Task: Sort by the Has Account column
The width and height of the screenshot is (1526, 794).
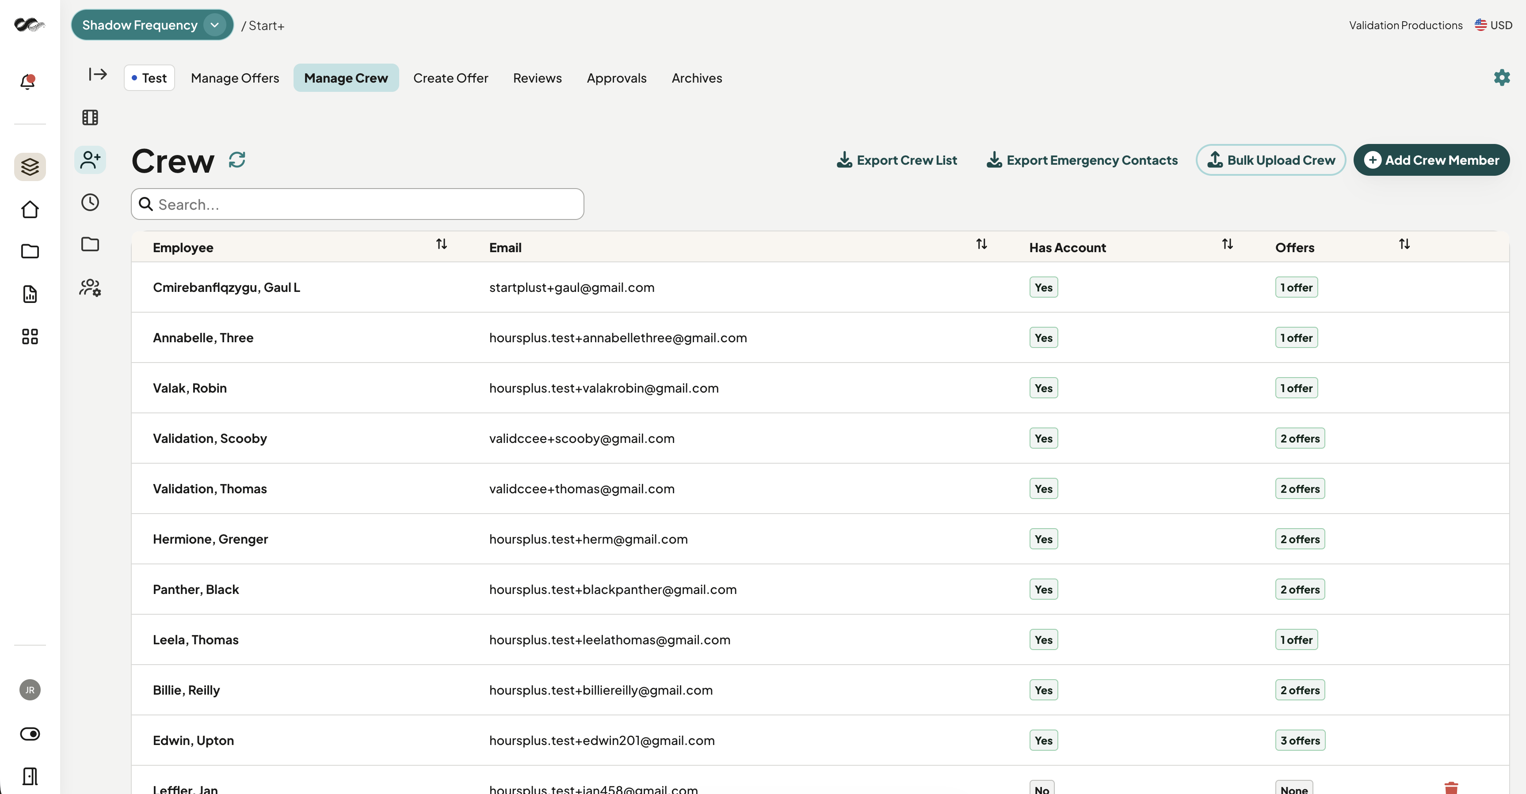Action: [x=1228, y=244]
